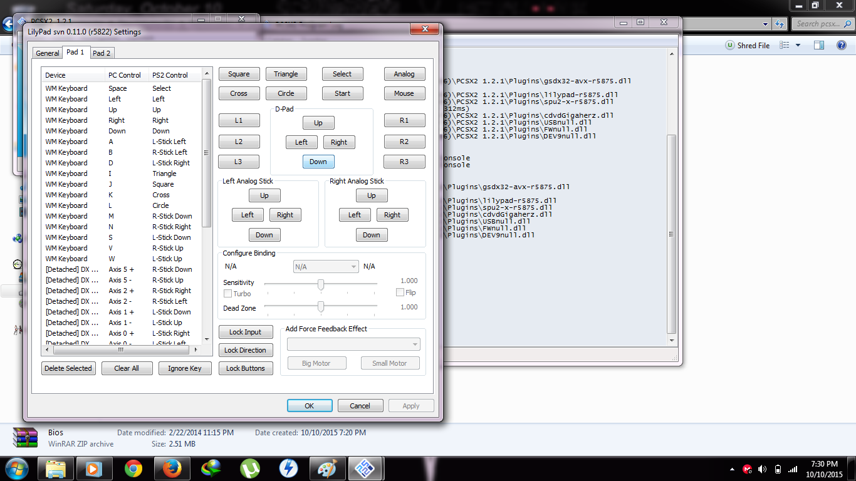Open the Paint taskbar icon
The width and height of the screenshot is (856, 481).
(327, 468)
